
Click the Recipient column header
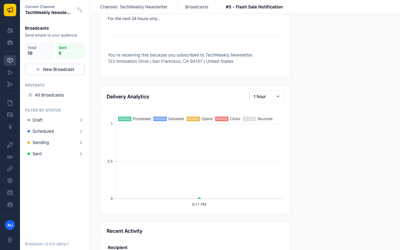[117, 247]
